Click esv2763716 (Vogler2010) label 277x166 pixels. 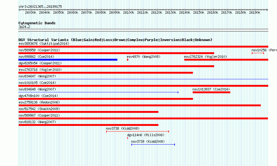click(x=40, y=70)
